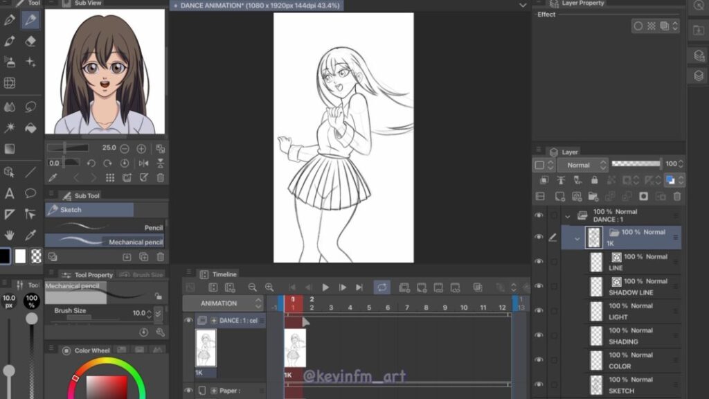This screenshot has height=399, width=709.
Task: Select the transparent color swatch
Action: tap(36, 256)
